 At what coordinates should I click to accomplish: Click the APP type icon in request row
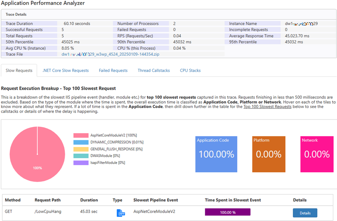click(x=120, y=213)
